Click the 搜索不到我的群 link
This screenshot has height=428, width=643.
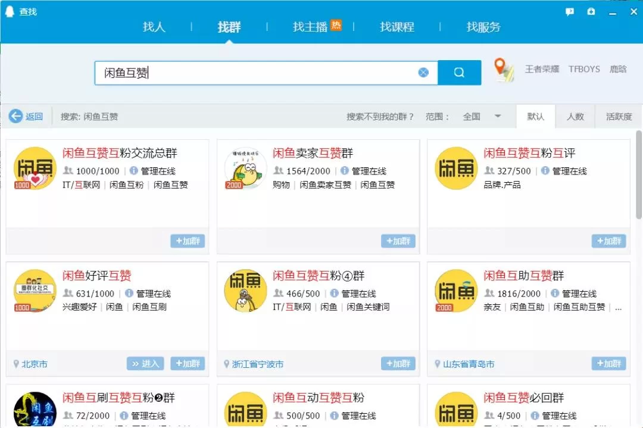tap(379, 117)
